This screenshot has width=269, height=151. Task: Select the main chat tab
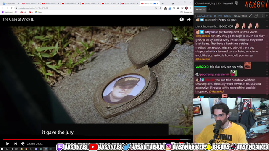199,10
